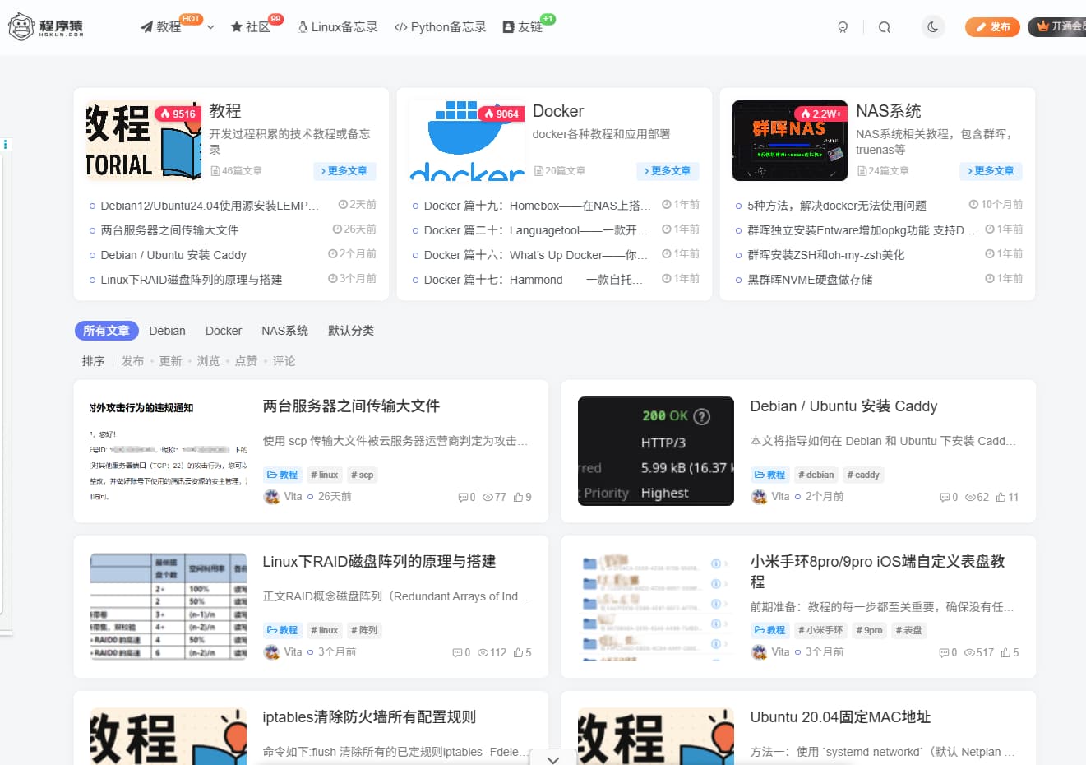This screenshot has height=765, width=1086.
Task: Click the load-more chevron at page bottom
Action: coord(553,759)
